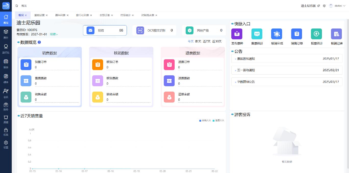Close the 基础设置 tab
The image size is (349, 173).
[47, 15]
